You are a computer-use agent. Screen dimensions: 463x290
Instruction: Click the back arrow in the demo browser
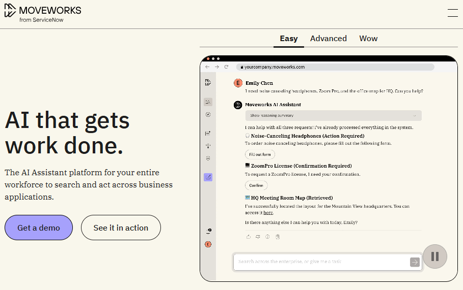click(207, 67)
